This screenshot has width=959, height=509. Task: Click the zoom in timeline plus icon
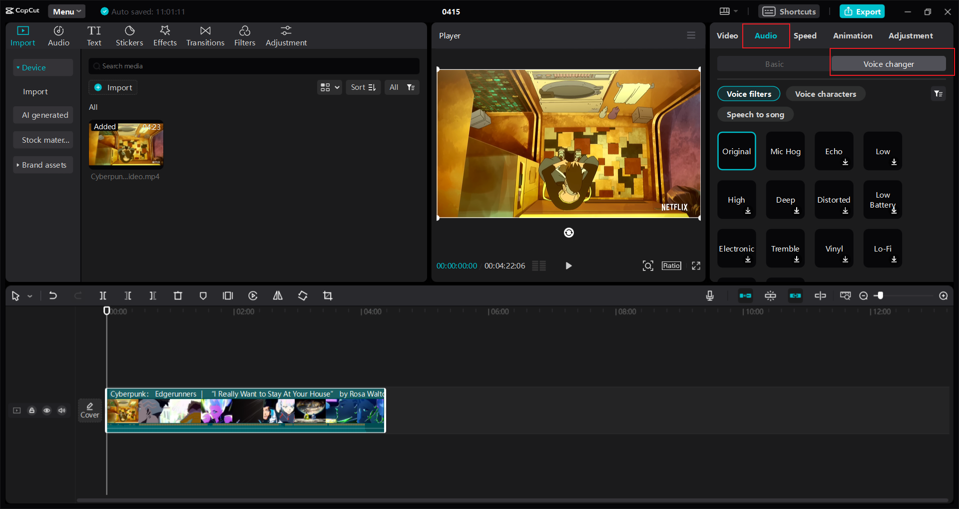point(944,296)
